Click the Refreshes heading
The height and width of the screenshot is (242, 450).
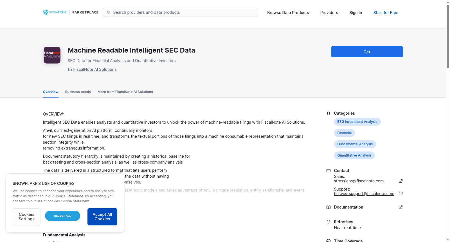pyautogui.click(x=343, y=222)
